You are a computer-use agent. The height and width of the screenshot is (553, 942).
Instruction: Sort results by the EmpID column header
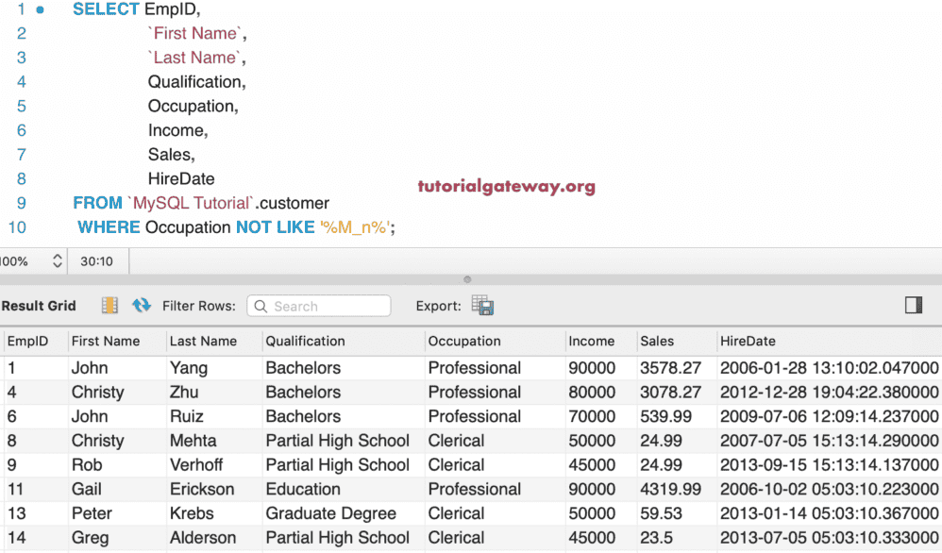click(x=33, y=341)
